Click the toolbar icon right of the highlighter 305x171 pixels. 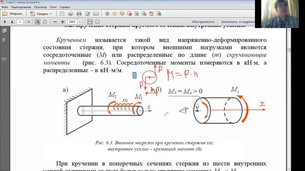[129, 14]
